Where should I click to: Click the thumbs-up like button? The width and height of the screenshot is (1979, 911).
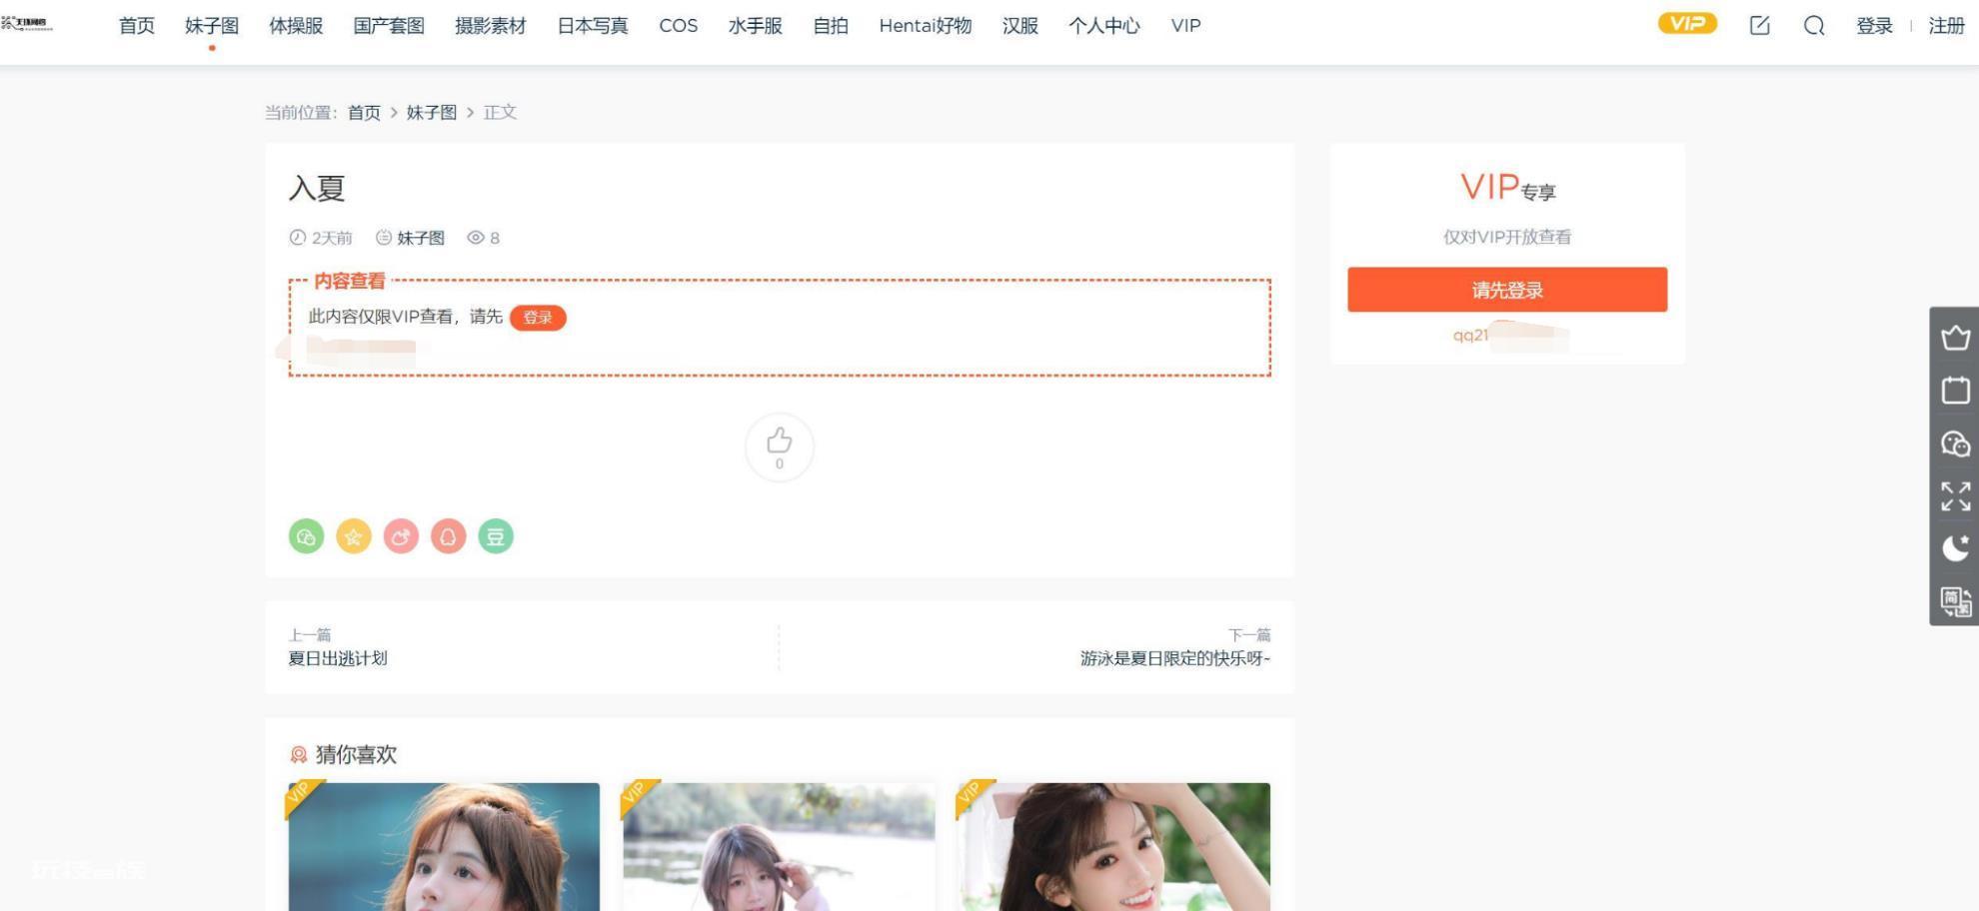[780, 447]
